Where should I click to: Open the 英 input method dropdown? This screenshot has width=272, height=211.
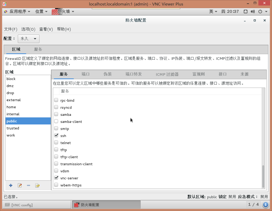(x=213, y=12)
